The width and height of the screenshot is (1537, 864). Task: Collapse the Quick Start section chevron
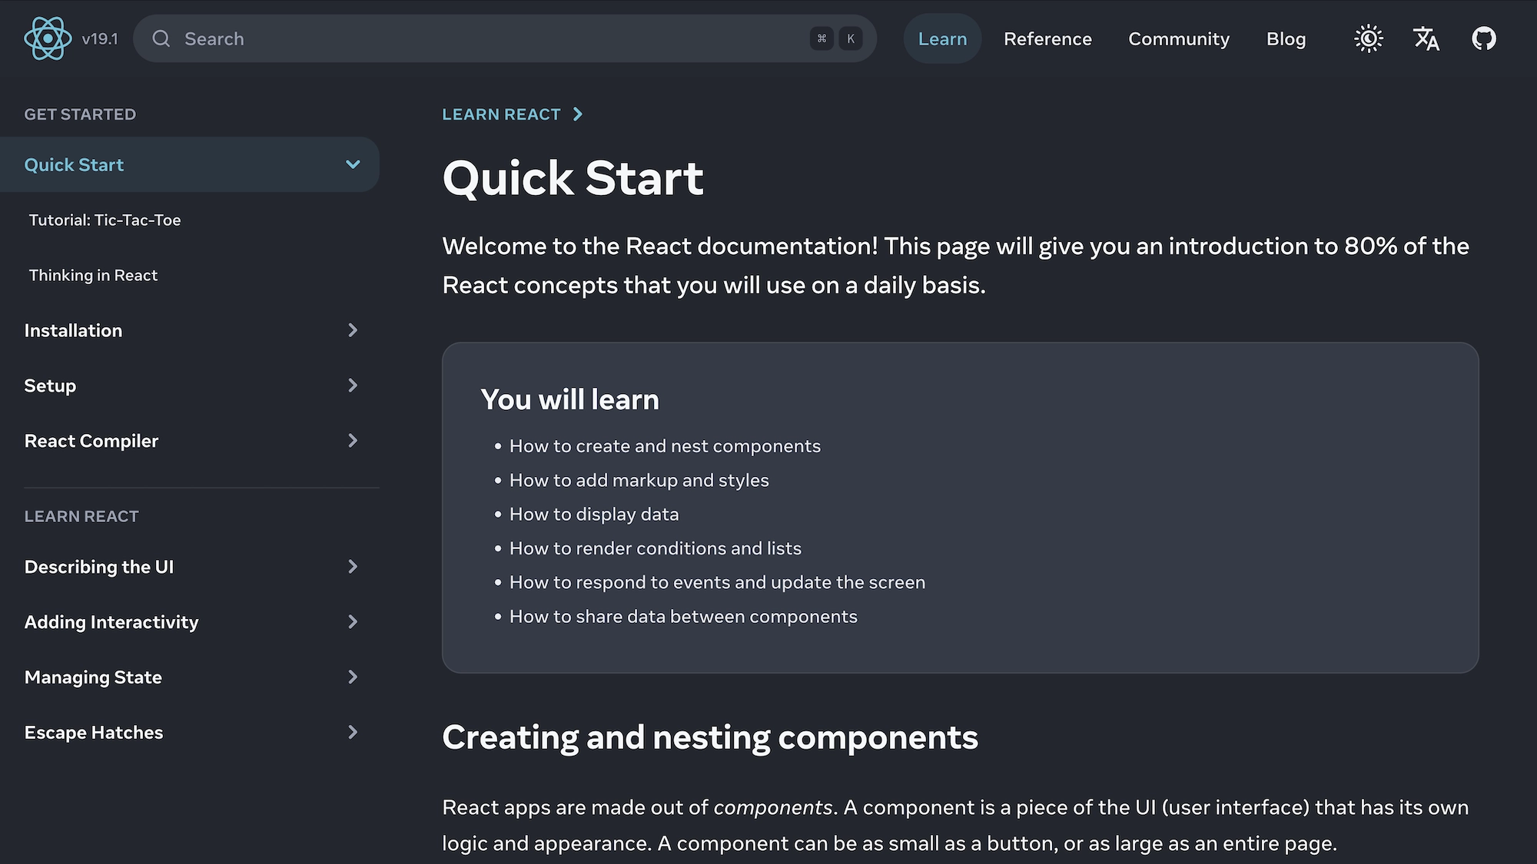353,164
